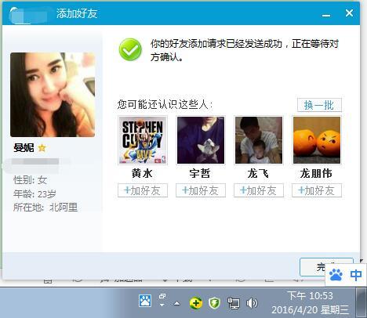Switch the 中 Chinese input mode indicator
The width and height of the screenshot is (367, 318).
coord(356,275)
